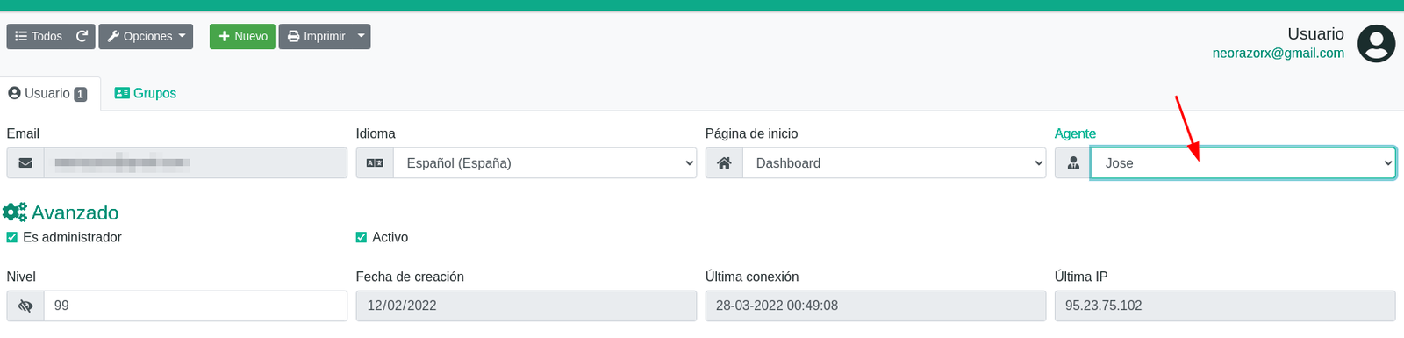Click the user avatar icon

tap(1376, 44)
